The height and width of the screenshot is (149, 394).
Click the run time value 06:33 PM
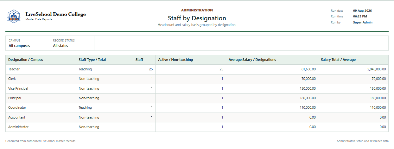click(x=360, y=16)
